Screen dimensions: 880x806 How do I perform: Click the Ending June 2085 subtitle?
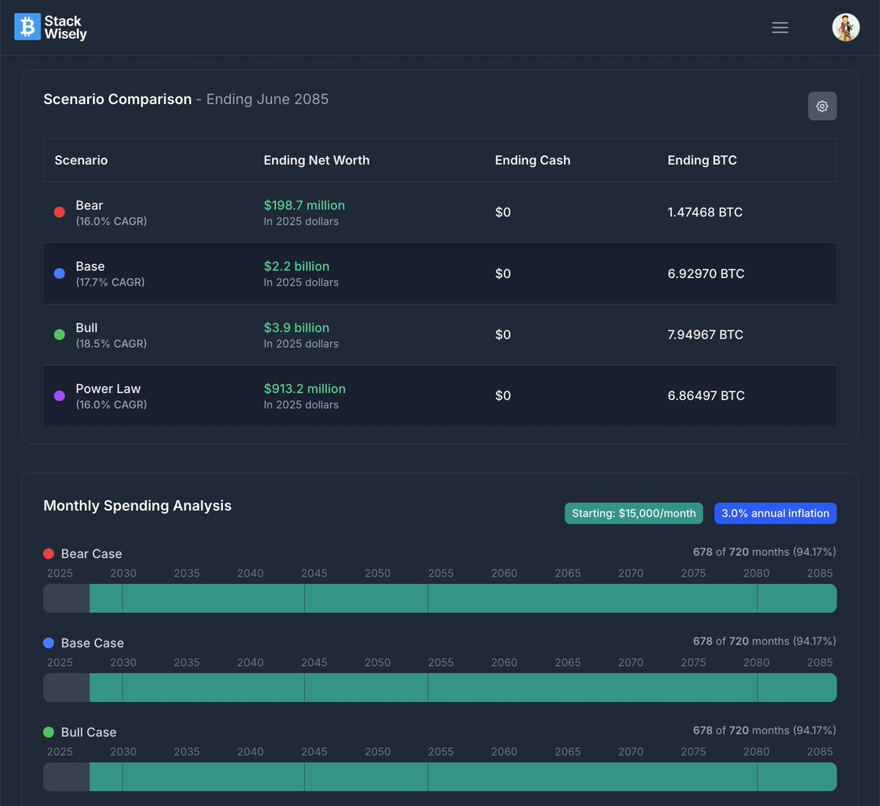(x=267, y=99)
